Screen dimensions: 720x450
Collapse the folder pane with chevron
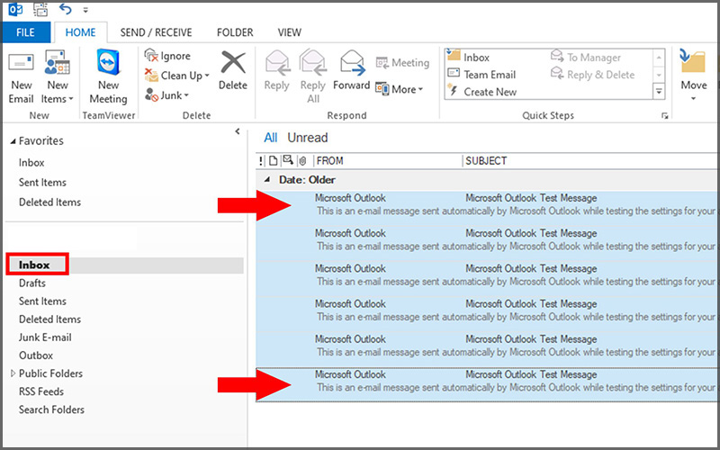tap(238, 131)
